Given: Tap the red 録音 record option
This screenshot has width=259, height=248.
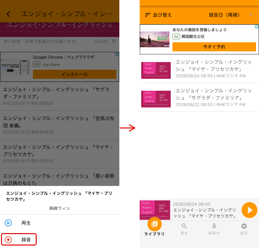Looking at the screenshot, I should (19, 240).
